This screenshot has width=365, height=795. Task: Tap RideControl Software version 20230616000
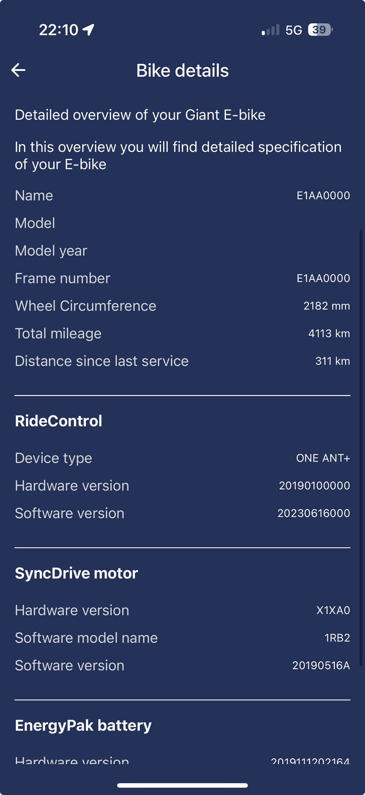point(314,513)
